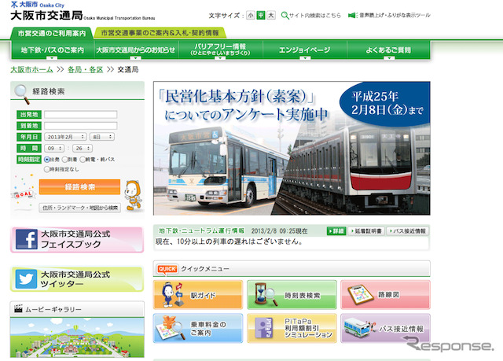The width and height of the screenshot is (503, 361).
Task: Click the 出発地 departure input field
Action: coord(79,114)
